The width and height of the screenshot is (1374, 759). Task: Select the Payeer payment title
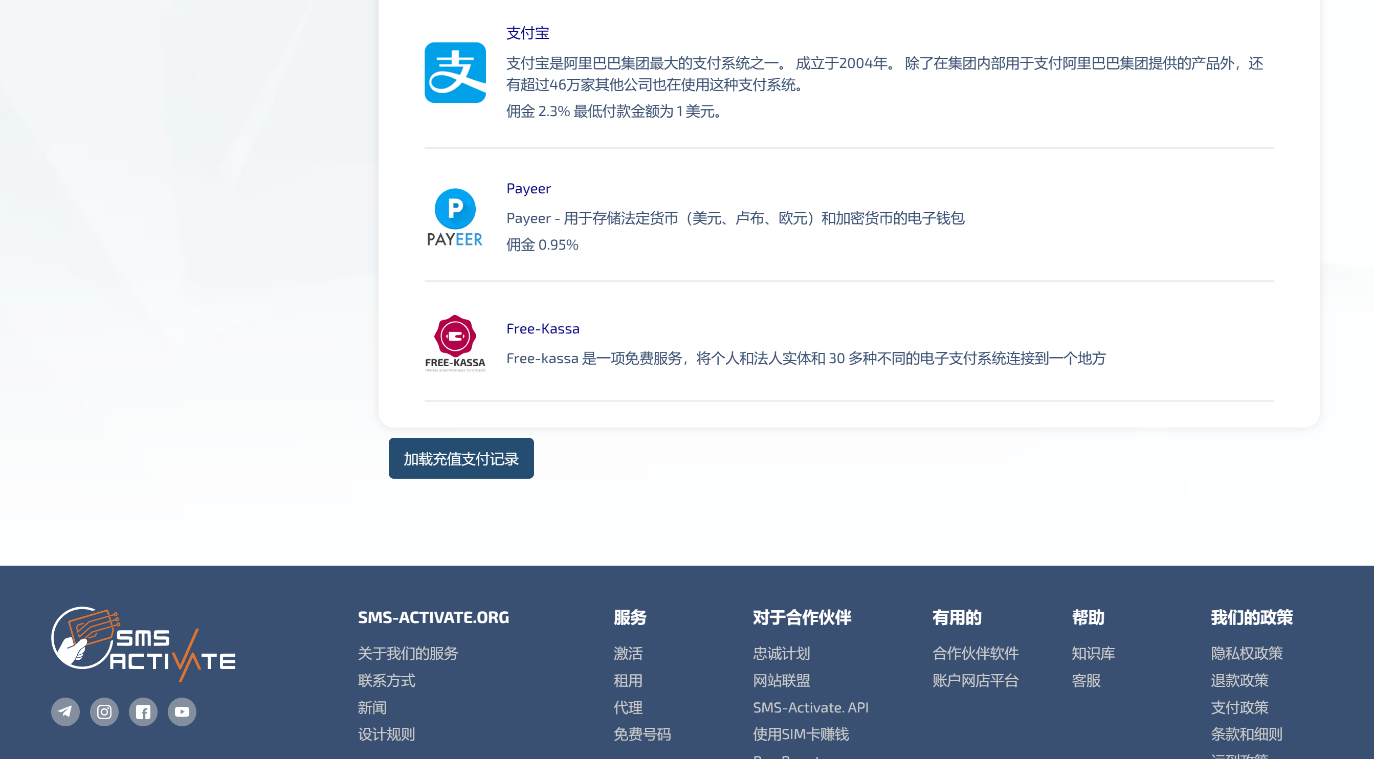528,188
